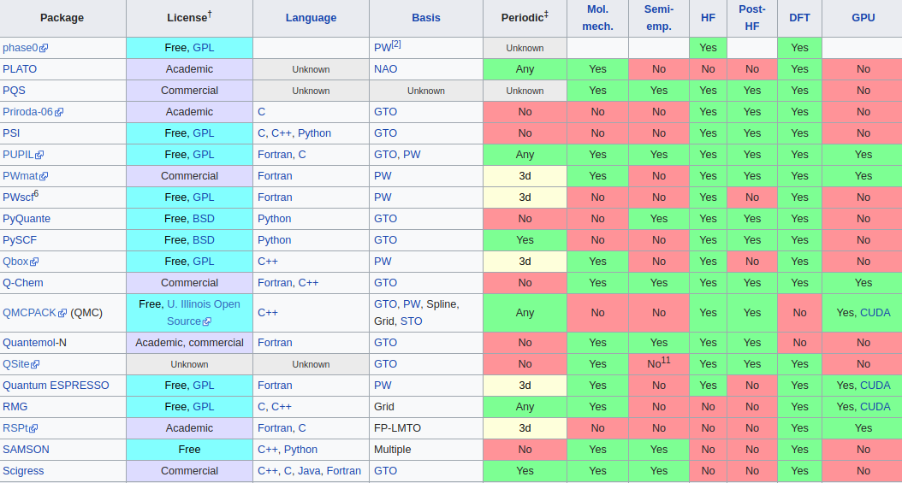Open the PySCF package link

[20, 240]
